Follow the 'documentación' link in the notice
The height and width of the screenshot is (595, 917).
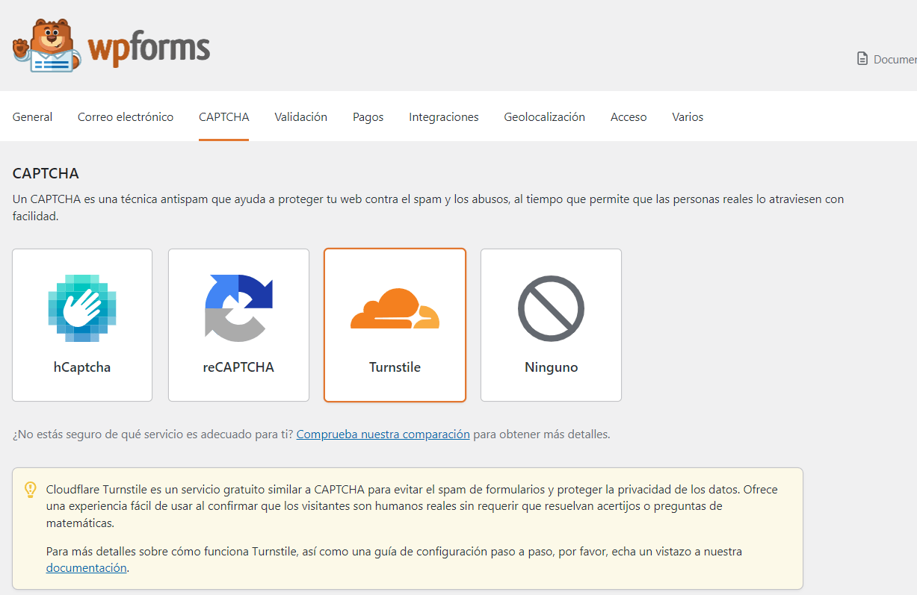click(86, 568)
